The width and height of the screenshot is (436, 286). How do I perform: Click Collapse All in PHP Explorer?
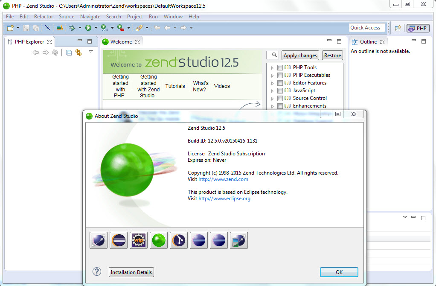[x=69, y=53]
